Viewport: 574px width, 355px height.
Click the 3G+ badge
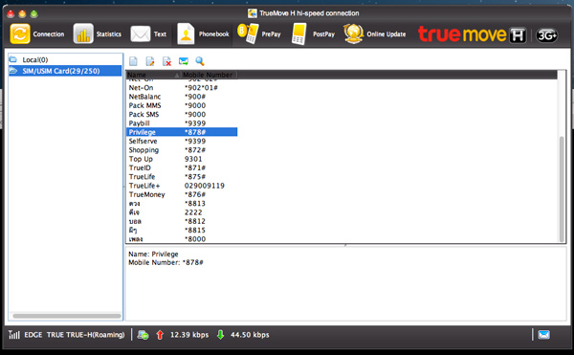coord(547,35)
